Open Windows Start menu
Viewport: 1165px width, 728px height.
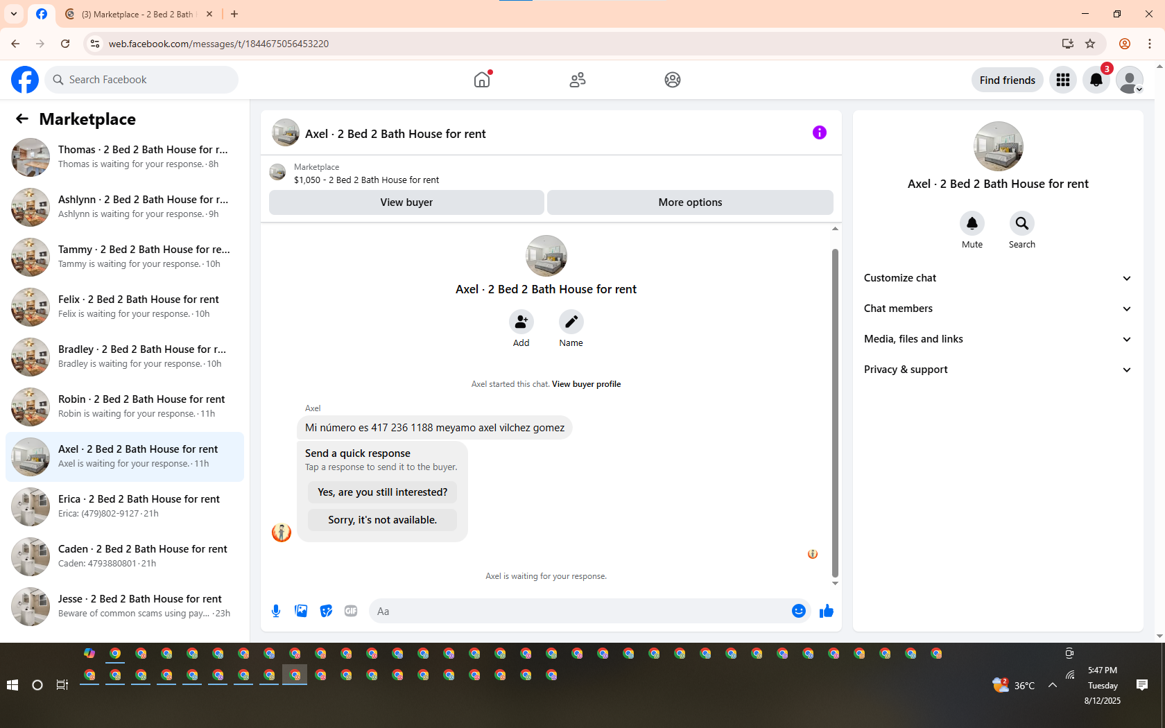click(12, 685)
